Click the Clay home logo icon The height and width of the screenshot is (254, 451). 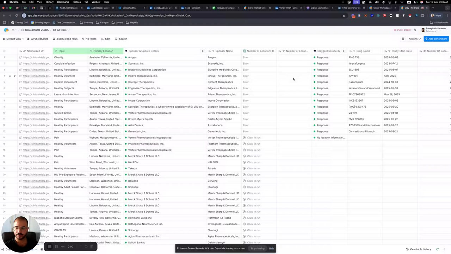pyautogui.click(x=6, y=30)
